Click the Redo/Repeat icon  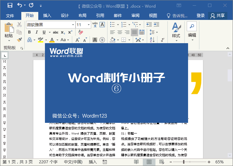pyautogui.click(x=31, y=5)
